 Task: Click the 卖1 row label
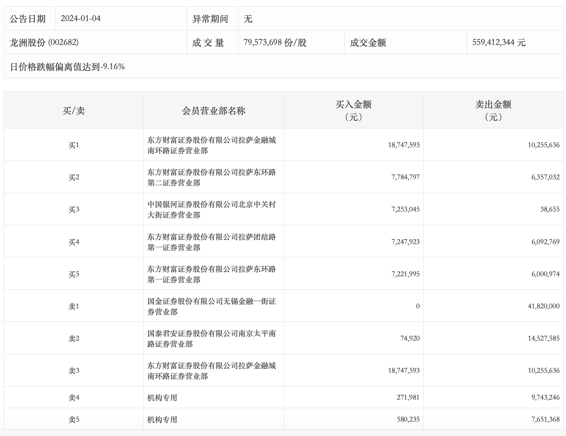pyautogui.click(x=74, y=307)
